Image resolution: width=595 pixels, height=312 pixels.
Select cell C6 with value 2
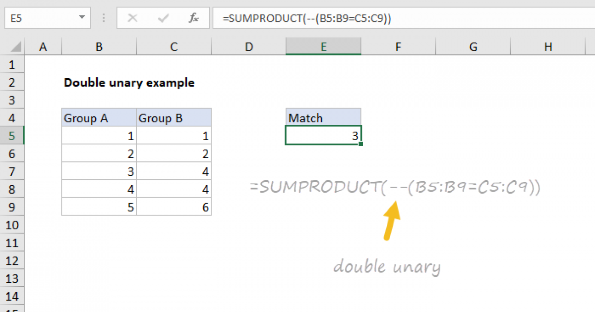(174, 154)
